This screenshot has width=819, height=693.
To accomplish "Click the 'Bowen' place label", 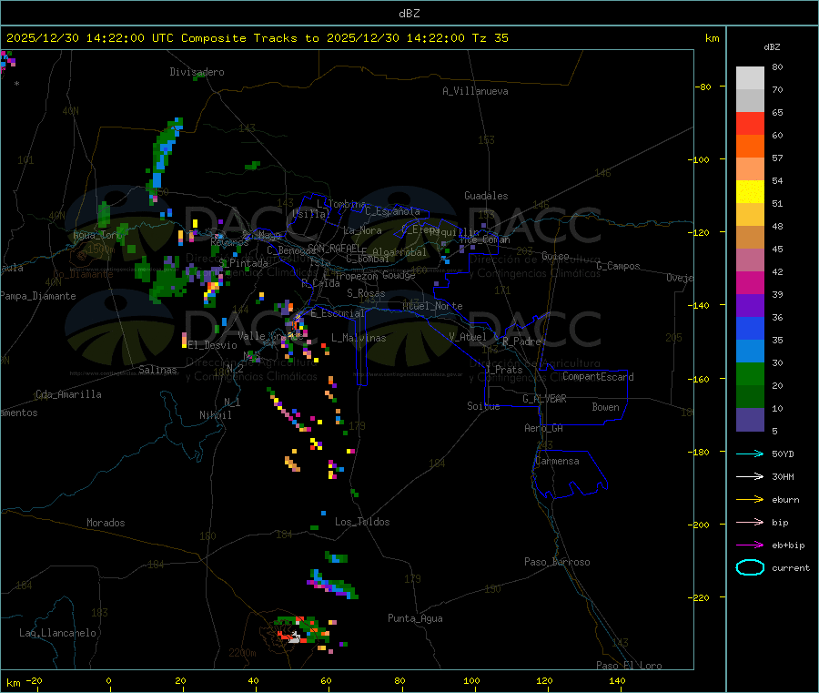I will [605, 407].
